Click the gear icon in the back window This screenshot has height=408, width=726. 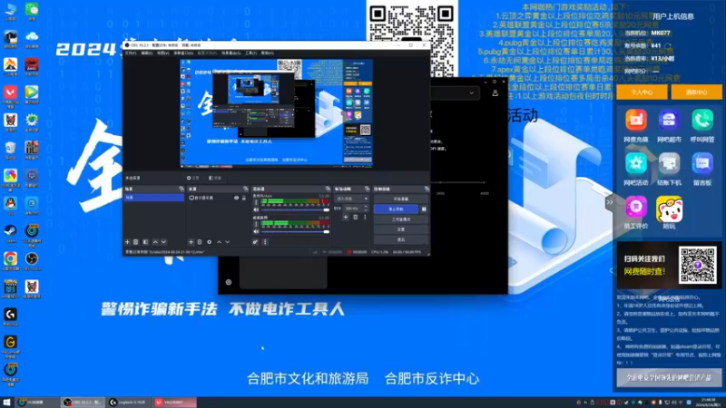pyautogui.click(x=229, y=282)
